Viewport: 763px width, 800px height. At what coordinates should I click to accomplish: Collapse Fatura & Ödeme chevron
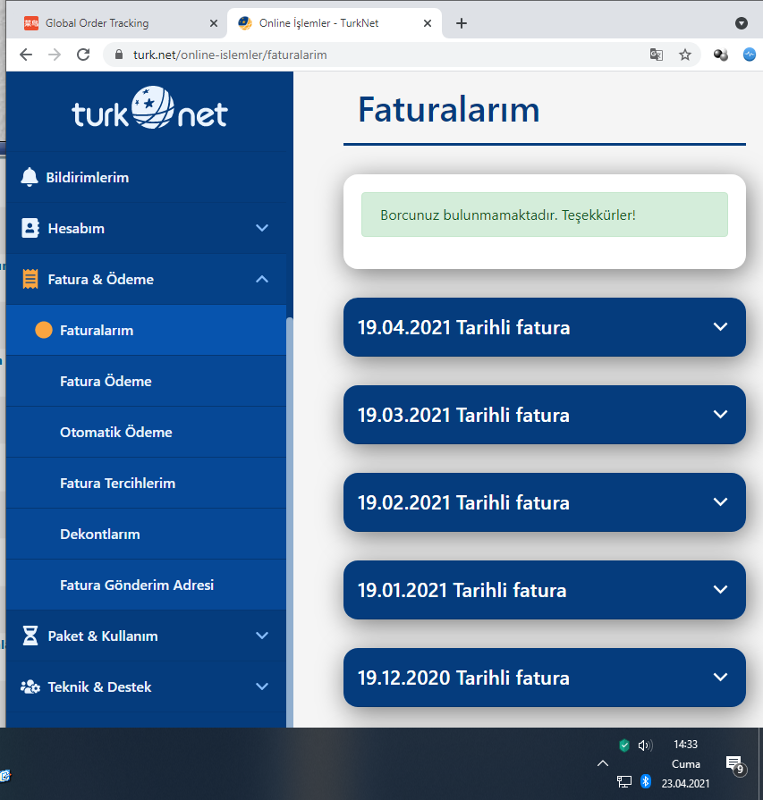coord(262,279)
